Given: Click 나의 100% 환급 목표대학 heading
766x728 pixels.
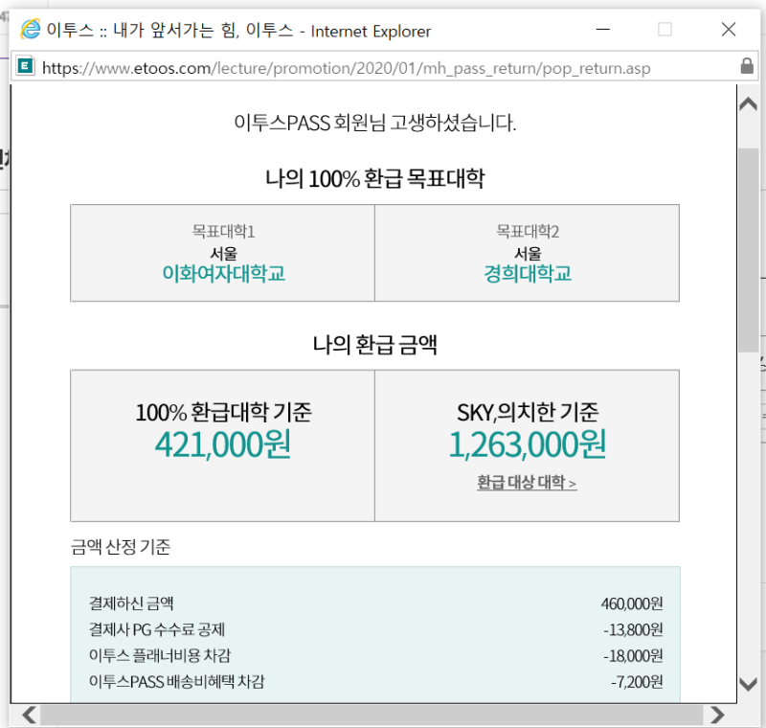Looking at the screenshot, I should [x=374, y=178].
